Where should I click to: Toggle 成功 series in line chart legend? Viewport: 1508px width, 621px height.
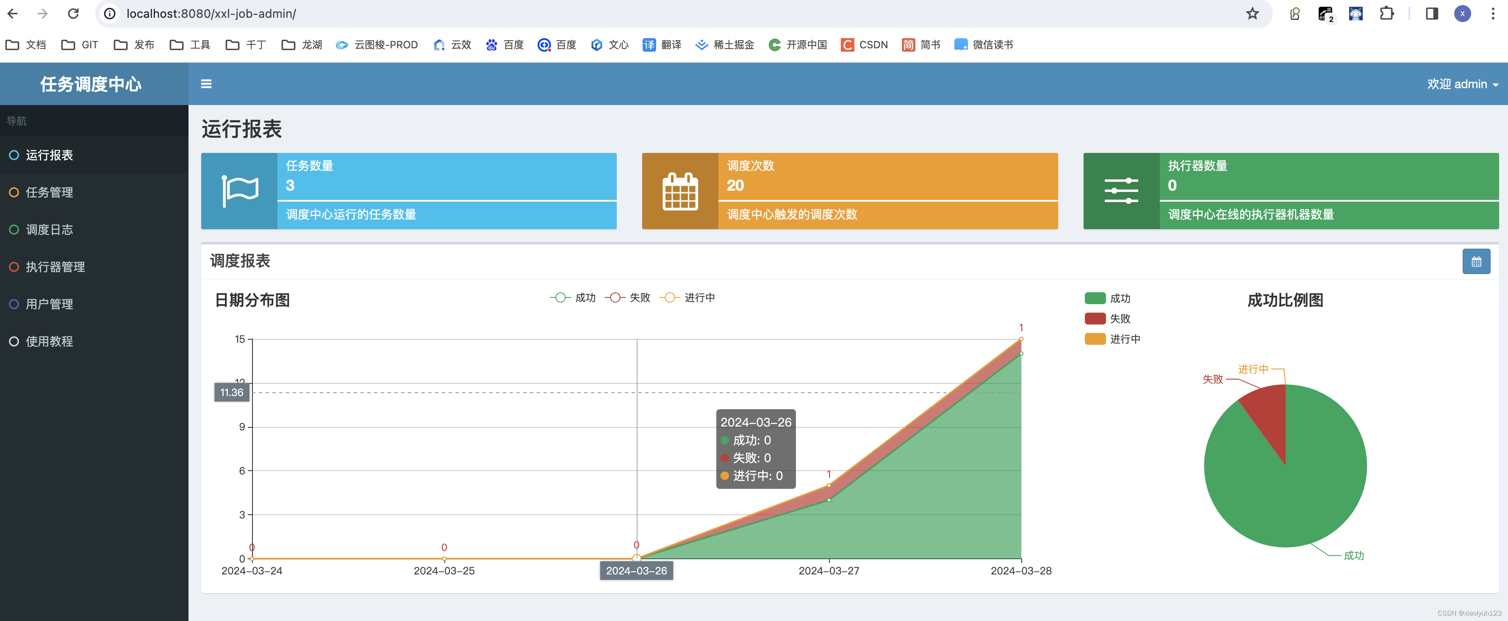[x=573, y=297]
